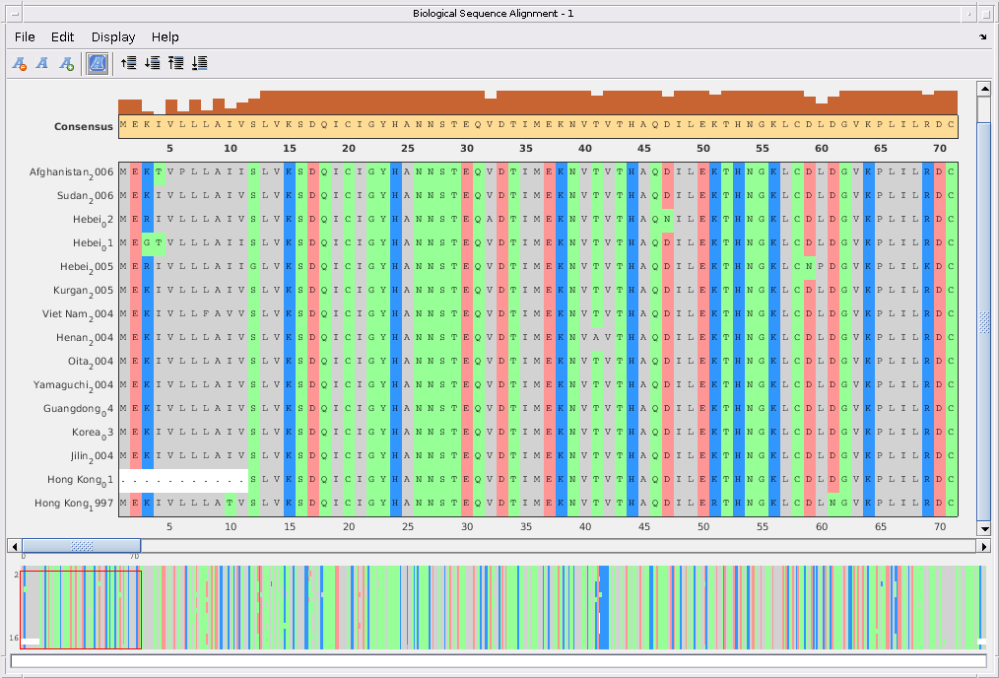Open the window menu button in title bar
Image resolution: width=999 pixels, height=678 pixels.
(15, 13)
